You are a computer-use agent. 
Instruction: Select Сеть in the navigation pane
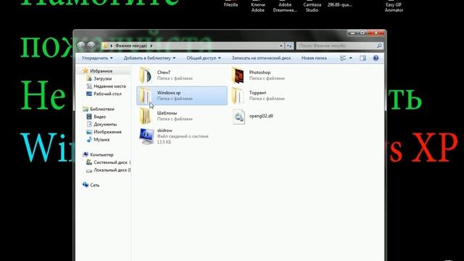coord(94,186)
